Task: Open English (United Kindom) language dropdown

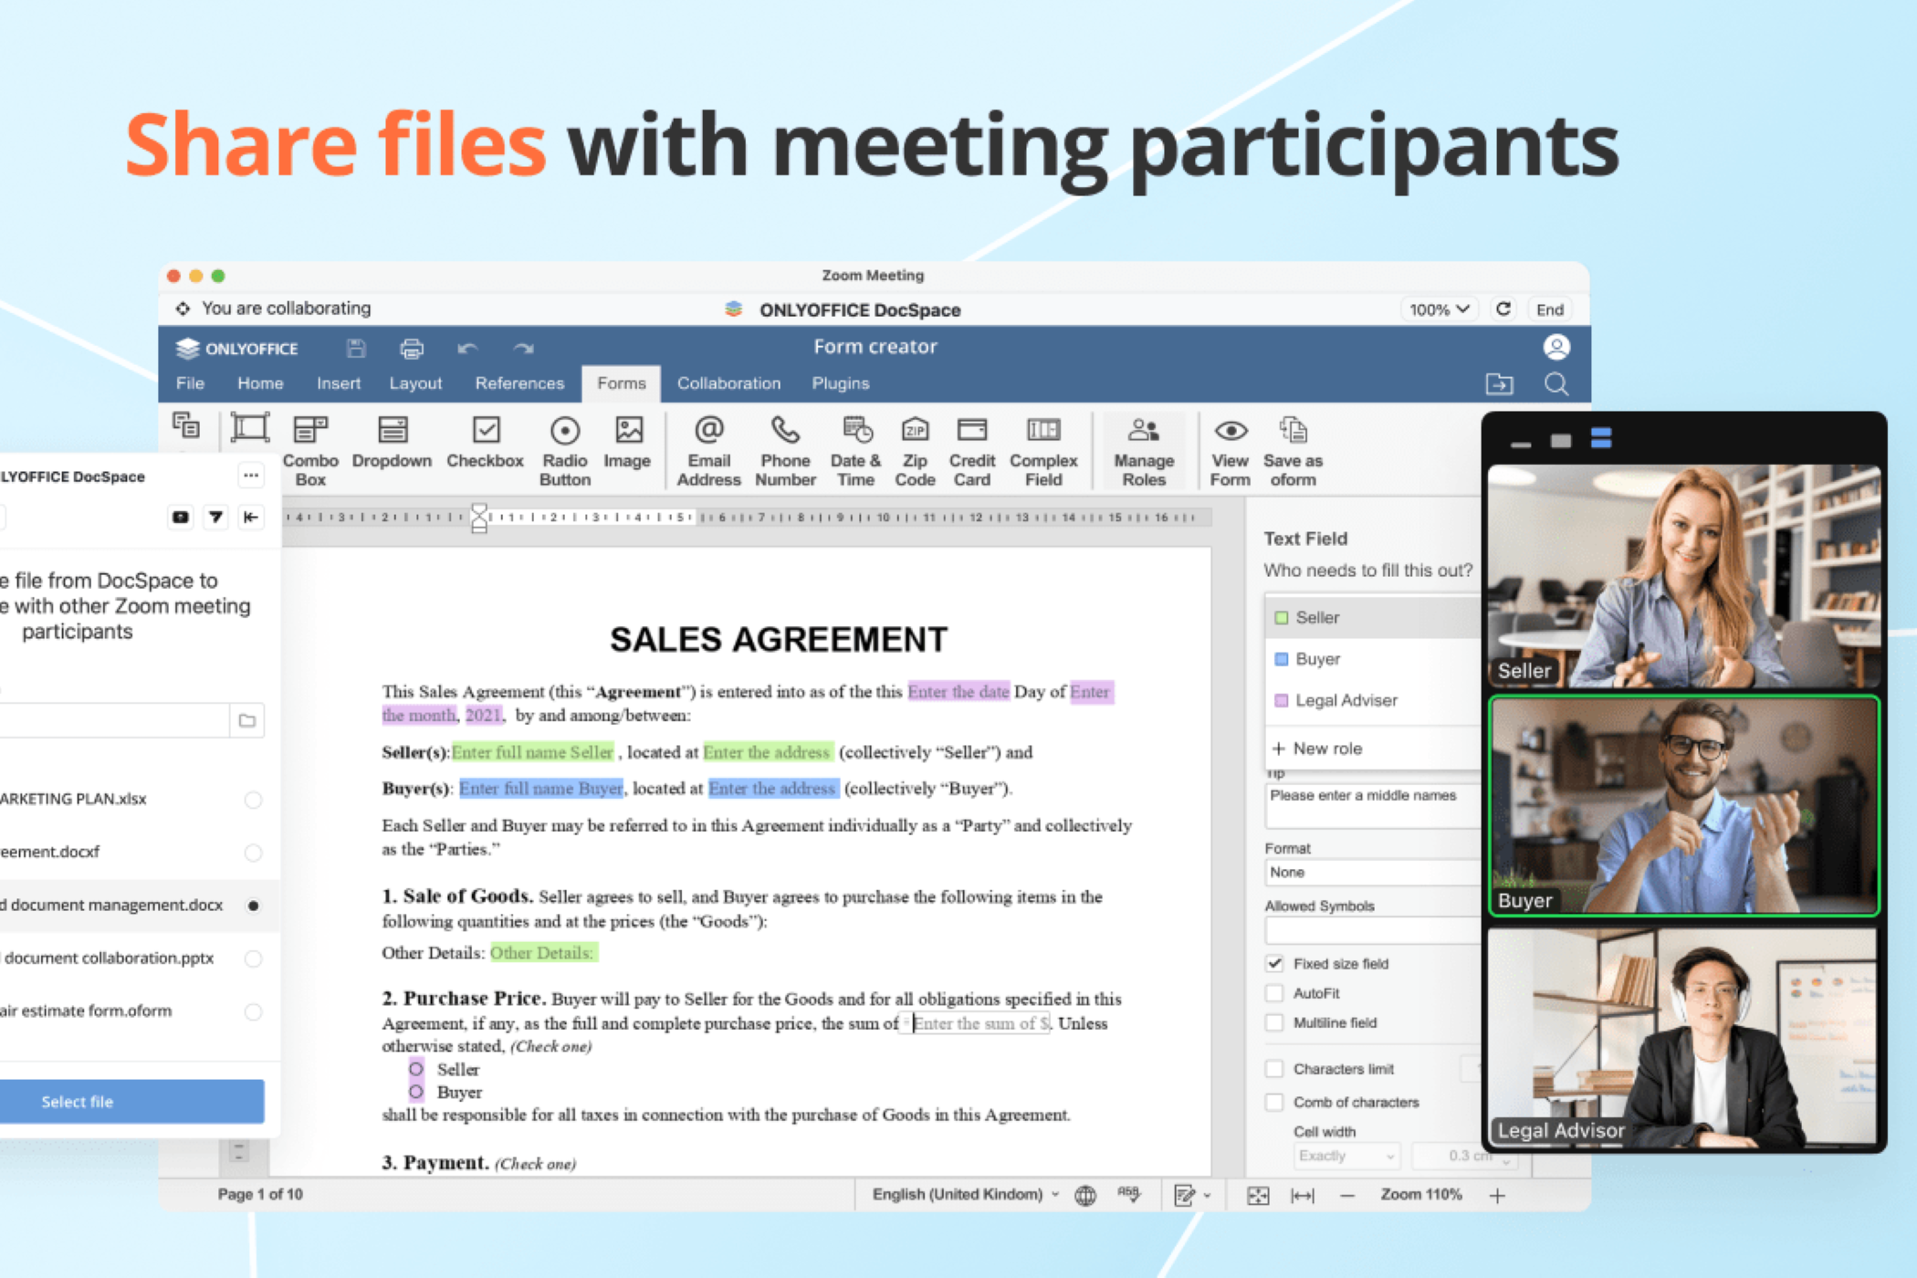Action: (x=965, y=1194)
